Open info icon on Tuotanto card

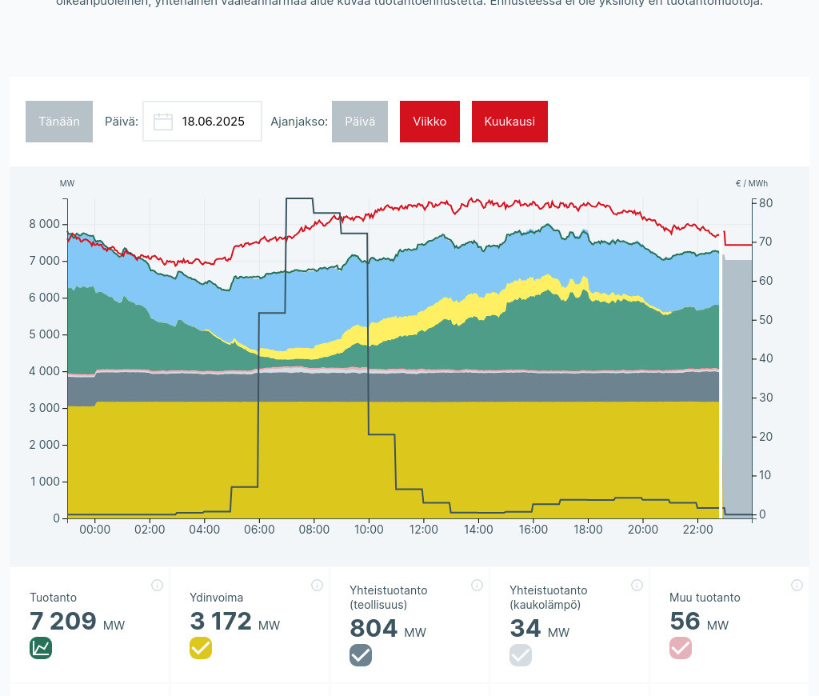[x=157, y=585]
